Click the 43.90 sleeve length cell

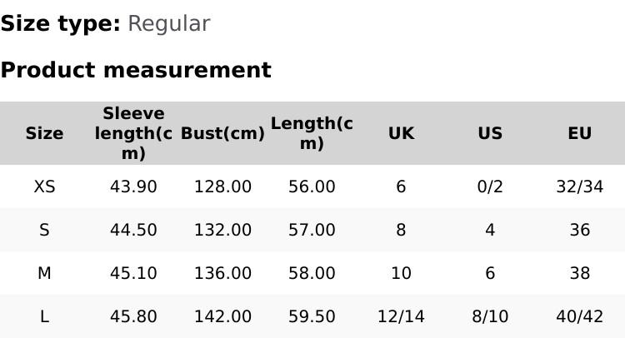click(x=133, y=186)
